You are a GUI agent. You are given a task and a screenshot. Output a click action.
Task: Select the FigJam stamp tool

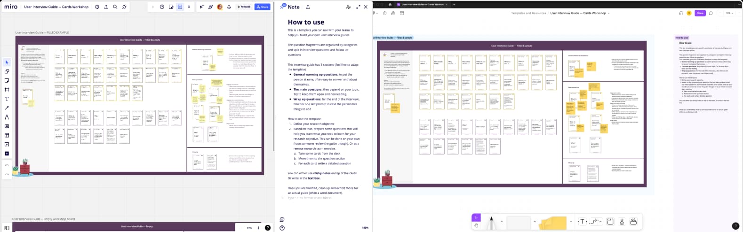pos(622,222)
